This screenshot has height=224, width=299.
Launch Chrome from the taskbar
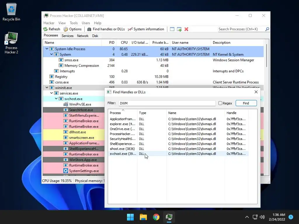(x=156, y=217)
